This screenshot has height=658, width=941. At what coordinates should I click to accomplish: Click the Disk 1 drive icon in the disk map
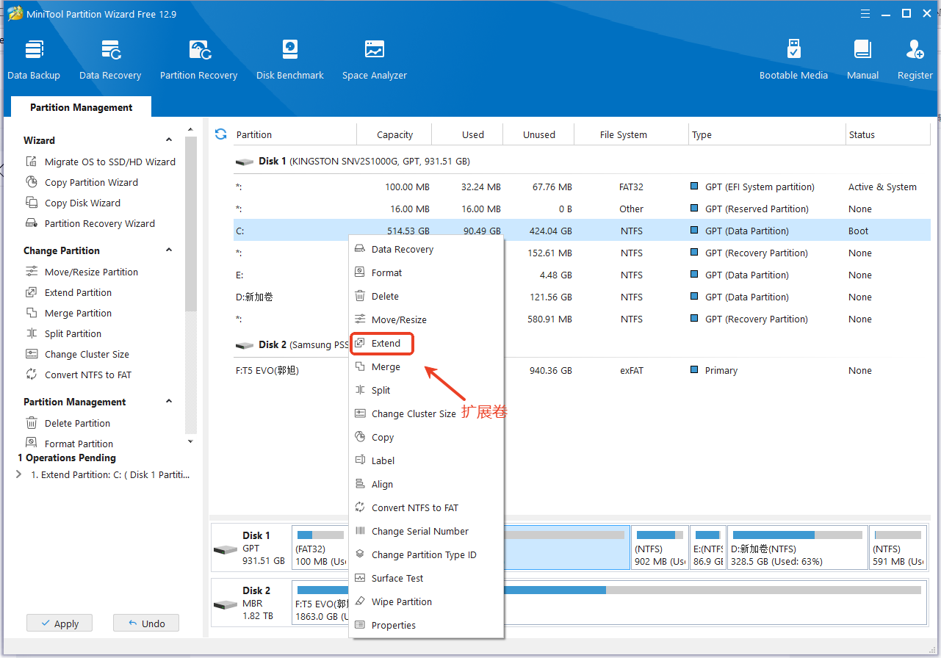226,549
